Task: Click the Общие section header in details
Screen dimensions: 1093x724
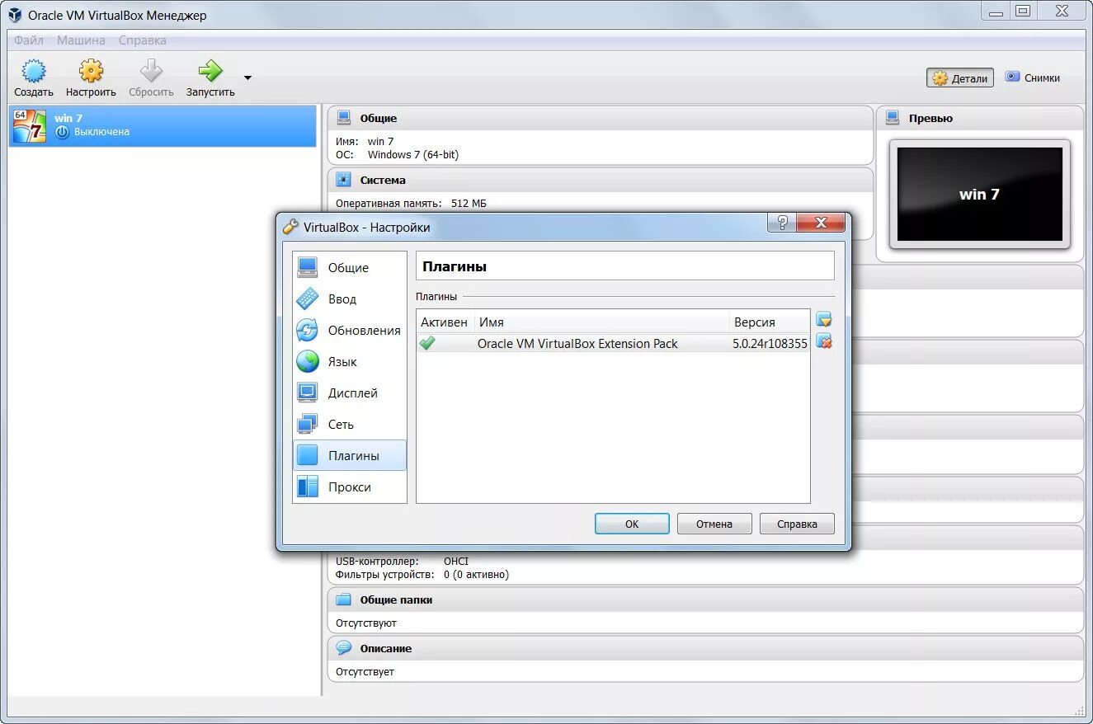Action: click(x=601, y=118)
